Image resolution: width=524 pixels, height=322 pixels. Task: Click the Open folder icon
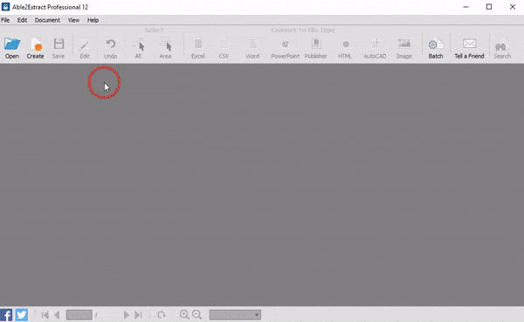(x=12, y=45)
